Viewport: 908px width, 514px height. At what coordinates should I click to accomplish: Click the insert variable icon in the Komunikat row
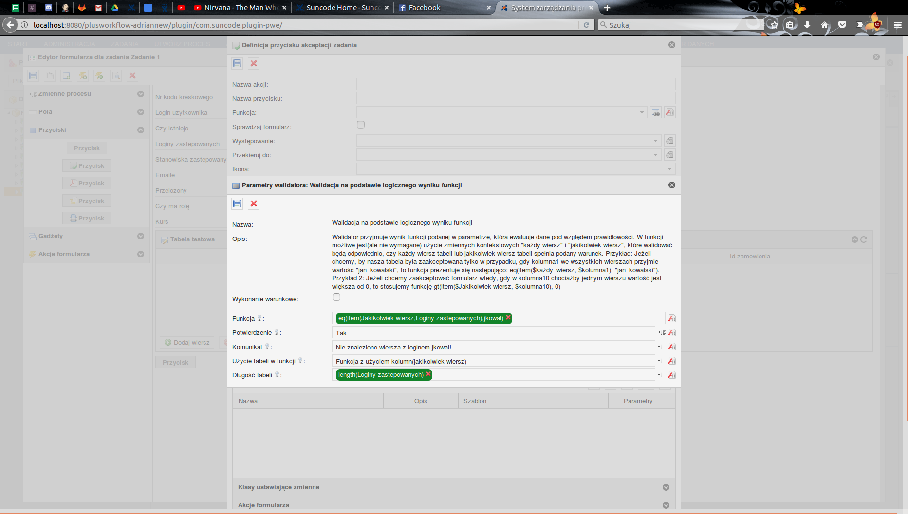(661, 347)
